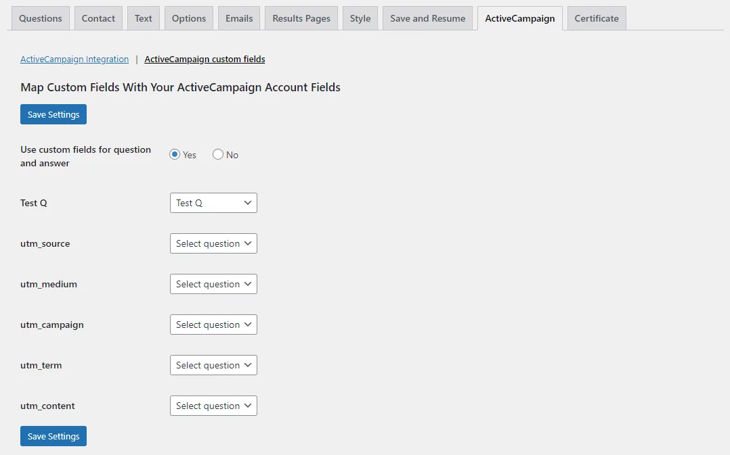Open the Text tab

tap(144, 18)
